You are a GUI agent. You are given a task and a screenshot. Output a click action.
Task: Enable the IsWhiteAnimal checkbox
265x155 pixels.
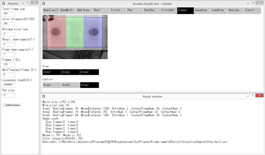coord(4,105)
